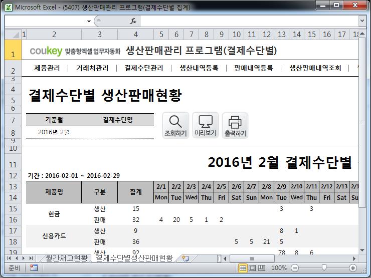The height and width of the screenshot is (278, 371).
Task: Switch to Normal view icon
Action: point(243,268)
